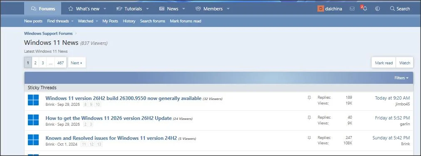Expand the Find threads dropdown arrow

point(72,21)
